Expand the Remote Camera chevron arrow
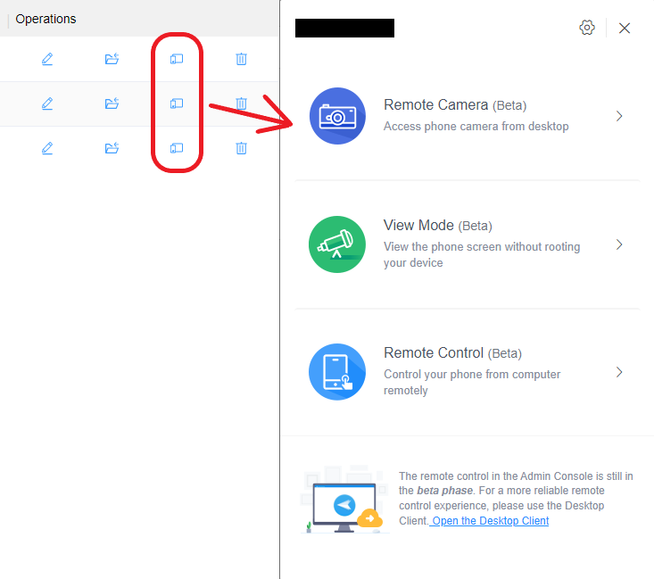This screenshot has width=654, height=579. (x=619, y=116)
